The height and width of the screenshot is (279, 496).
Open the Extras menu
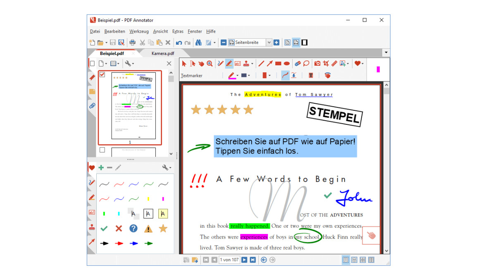pos(178,31)
